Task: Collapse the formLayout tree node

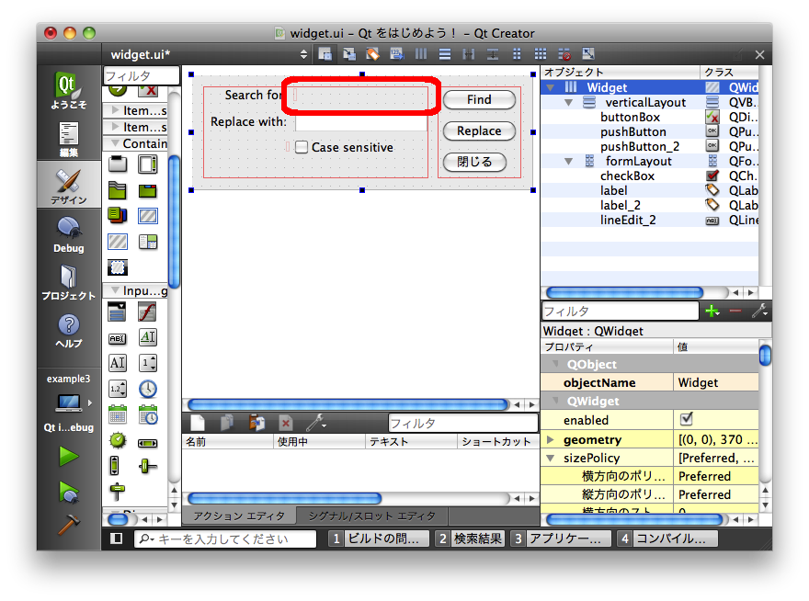Action: [569, 162]
